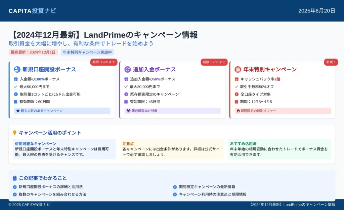The image size is (344, 210).
Task: Click the info icon beside 全口座タイプ対象
Action: pos(236,94)
